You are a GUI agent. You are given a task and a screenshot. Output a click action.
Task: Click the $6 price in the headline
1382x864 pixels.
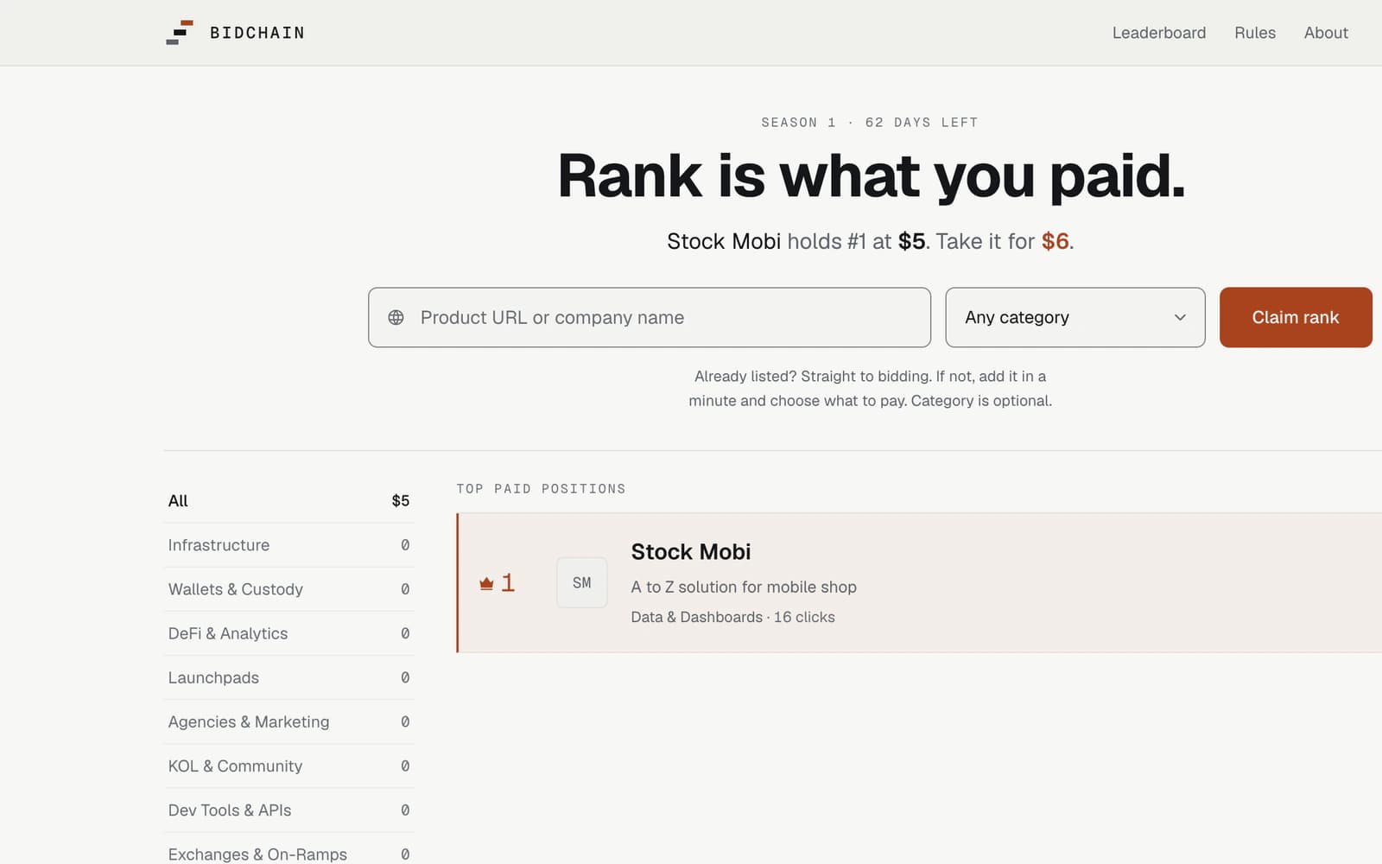click(x=1055, y=241)
